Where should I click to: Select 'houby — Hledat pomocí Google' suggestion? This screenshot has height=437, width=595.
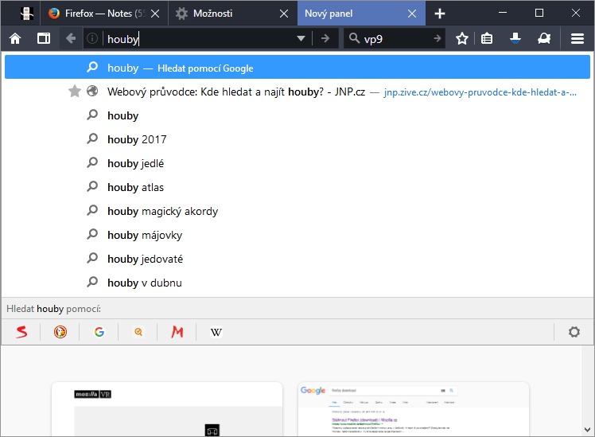(297, 68)
